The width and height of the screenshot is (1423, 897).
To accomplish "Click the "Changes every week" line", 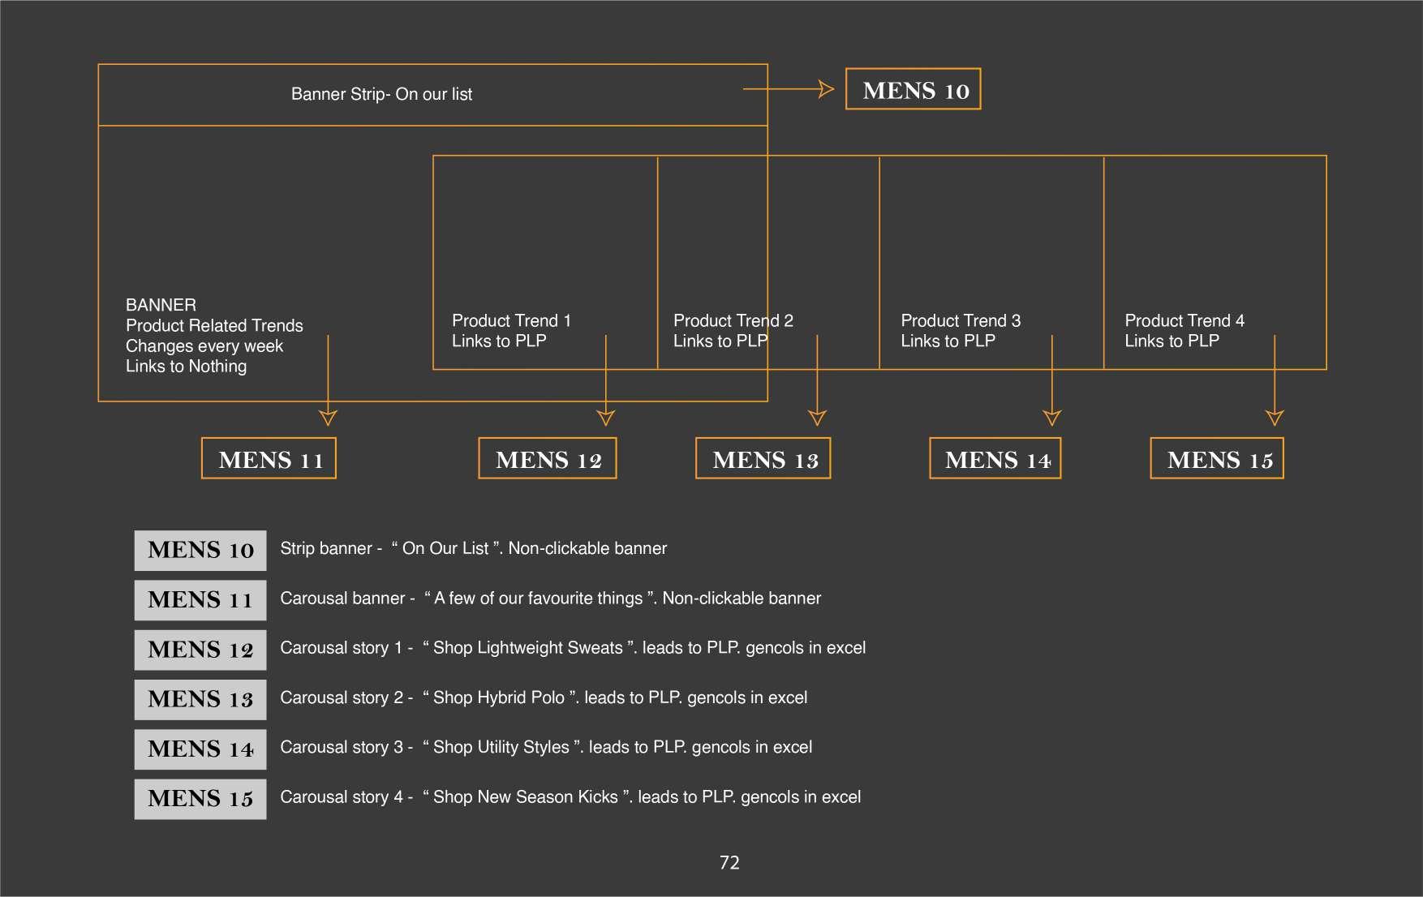I will (x=204, y=346).
